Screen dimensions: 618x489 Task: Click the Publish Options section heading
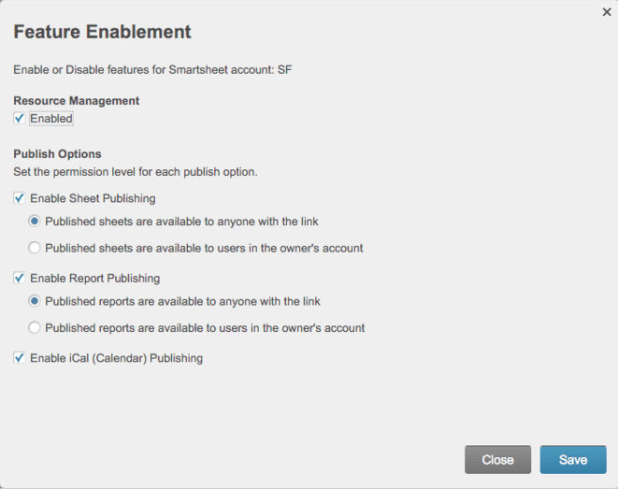click(57, 153)
